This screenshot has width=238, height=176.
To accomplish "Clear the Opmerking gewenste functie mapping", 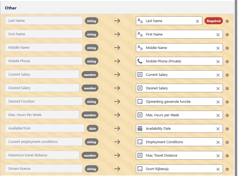I will tap(218, 102).
